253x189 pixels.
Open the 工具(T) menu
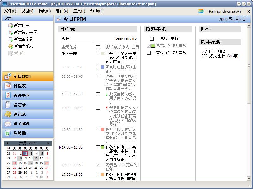[79, 11]
